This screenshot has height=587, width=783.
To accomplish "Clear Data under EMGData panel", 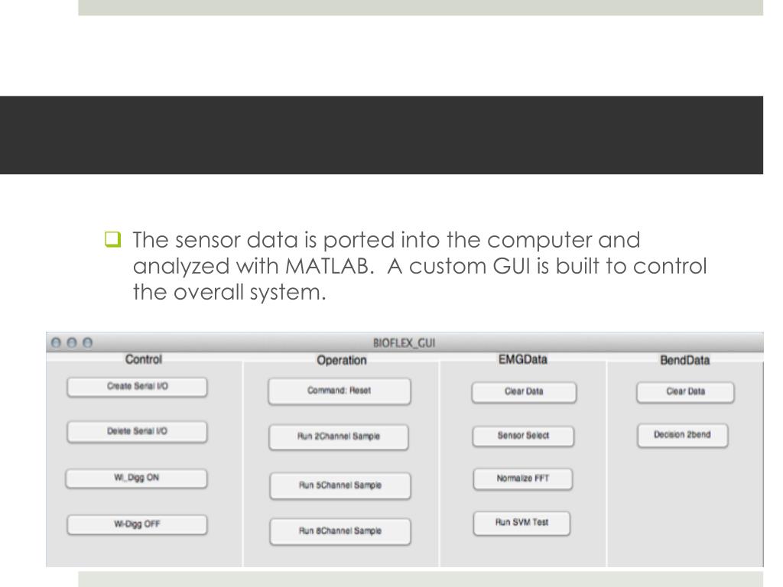I will 524,392.
